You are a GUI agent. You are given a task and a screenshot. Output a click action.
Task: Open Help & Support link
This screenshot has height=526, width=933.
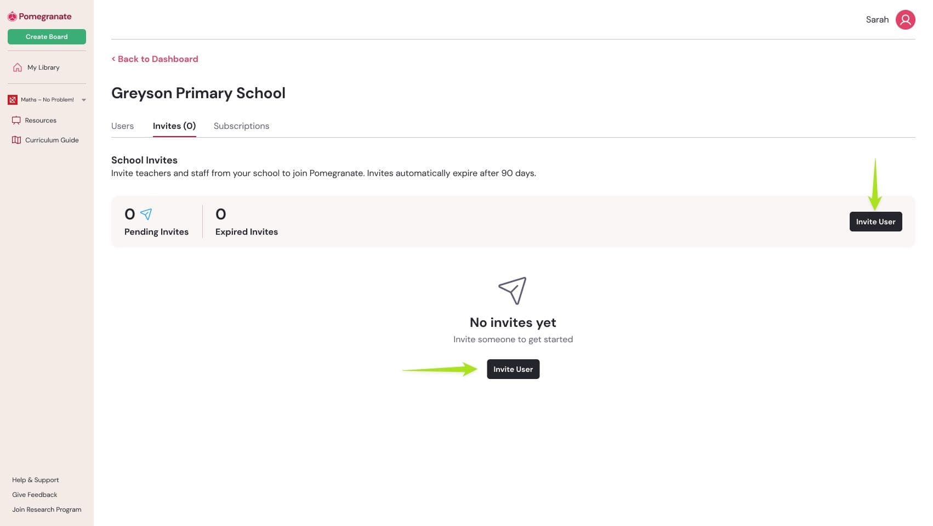click(x=36, y=480)
